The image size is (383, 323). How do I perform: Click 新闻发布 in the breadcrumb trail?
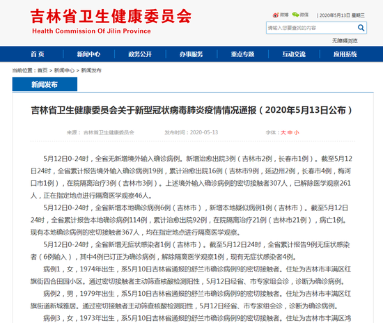(x=91, y=70)
